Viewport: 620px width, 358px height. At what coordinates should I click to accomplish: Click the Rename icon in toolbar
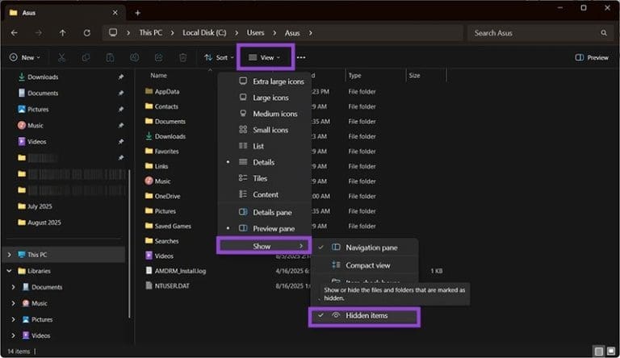click(135, 57)
